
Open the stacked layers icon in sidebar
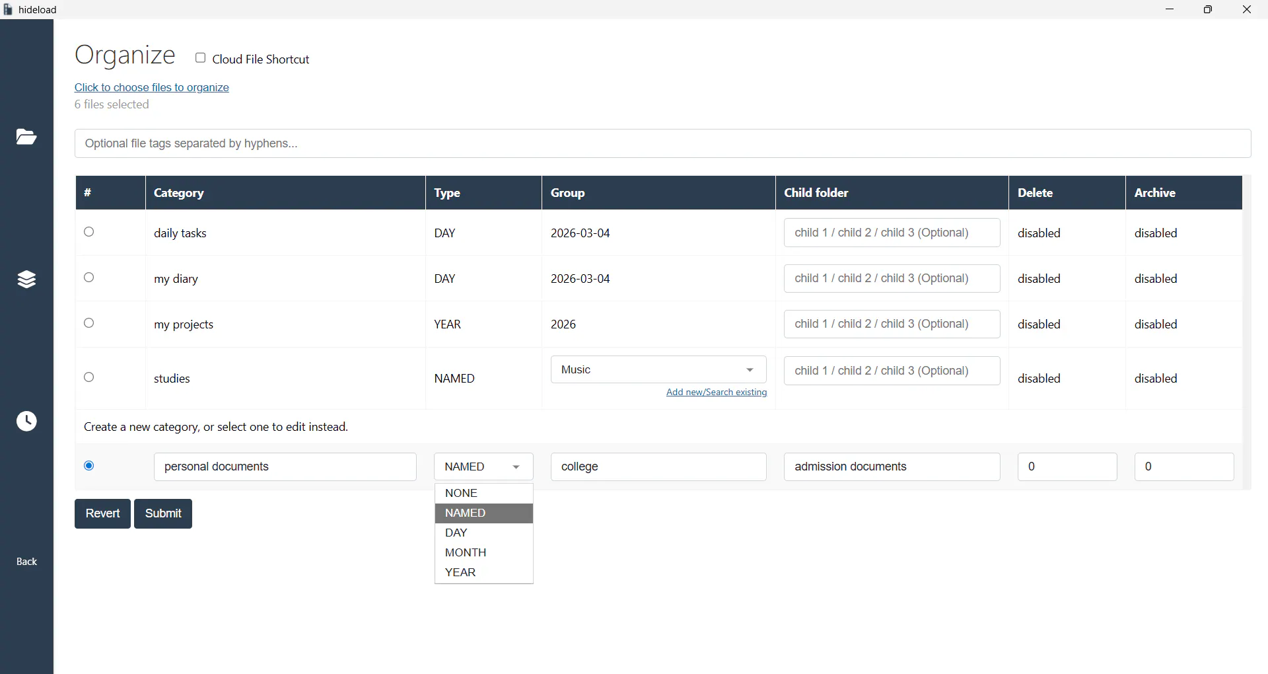click(26, 280)
